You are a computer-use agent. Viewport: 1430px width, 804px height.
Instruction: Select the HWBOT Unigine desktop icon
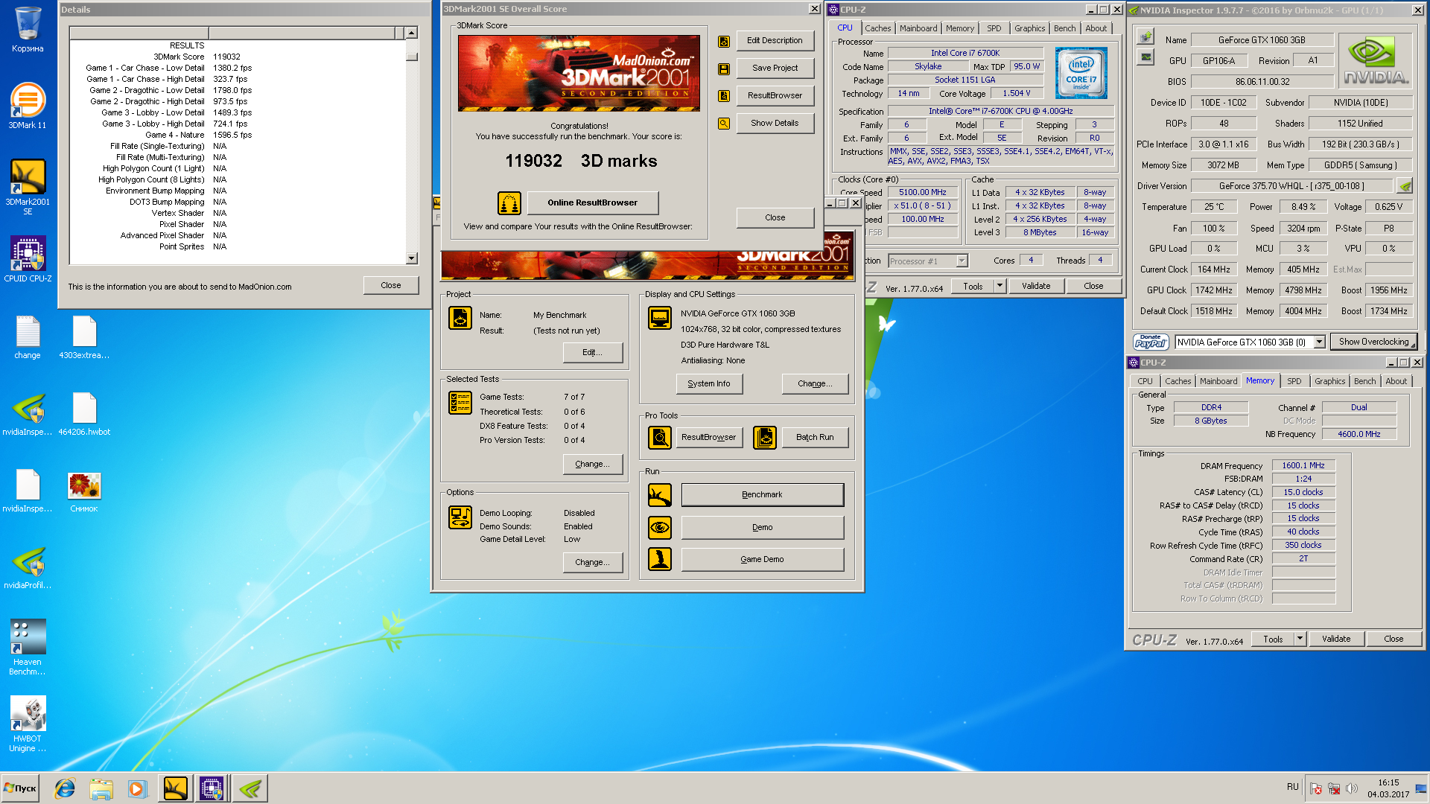28,724
